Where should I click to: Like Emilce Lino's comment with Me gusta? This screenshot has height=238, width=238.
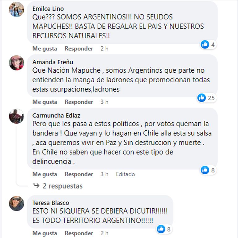pyautogui.click(x=45, y=49)
